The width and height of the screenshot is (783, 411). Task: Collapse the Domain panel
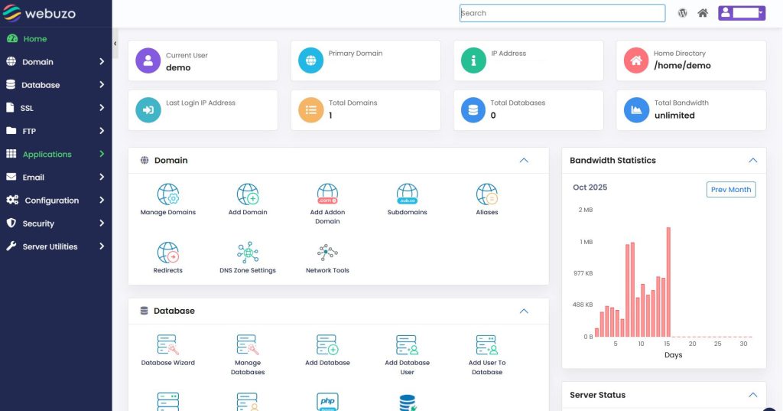(x=524, y=161)
